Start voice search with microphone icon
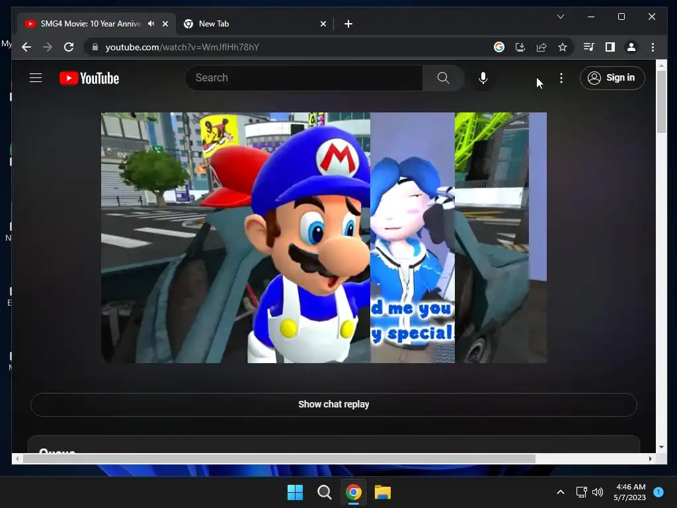The image size is (677, 508). 483,78
